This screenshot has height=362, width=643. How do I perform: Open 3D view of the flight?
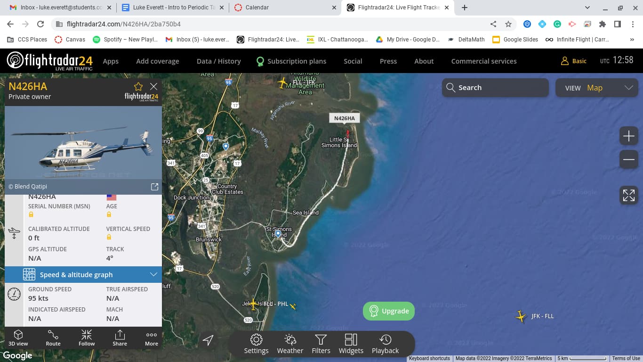(x=18, y=338)
